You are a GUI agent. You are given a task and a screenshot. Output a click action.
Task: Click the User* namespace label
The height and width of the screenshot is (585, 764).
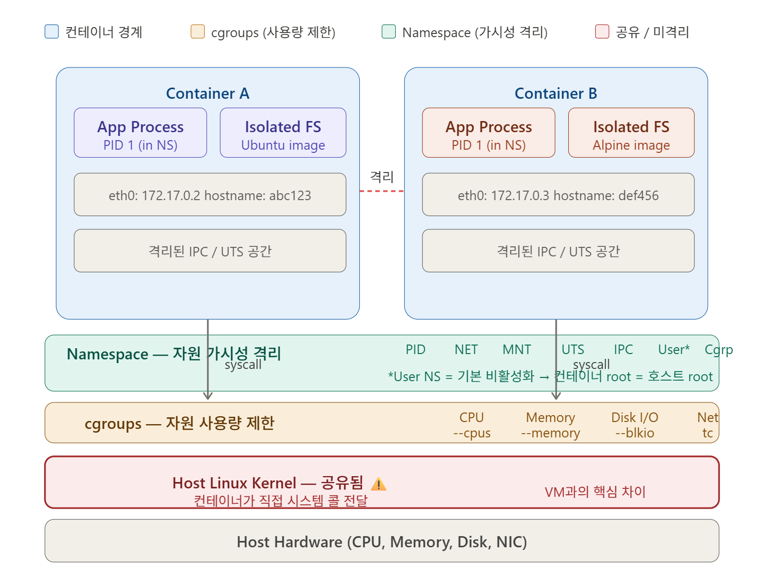(674, 350)
